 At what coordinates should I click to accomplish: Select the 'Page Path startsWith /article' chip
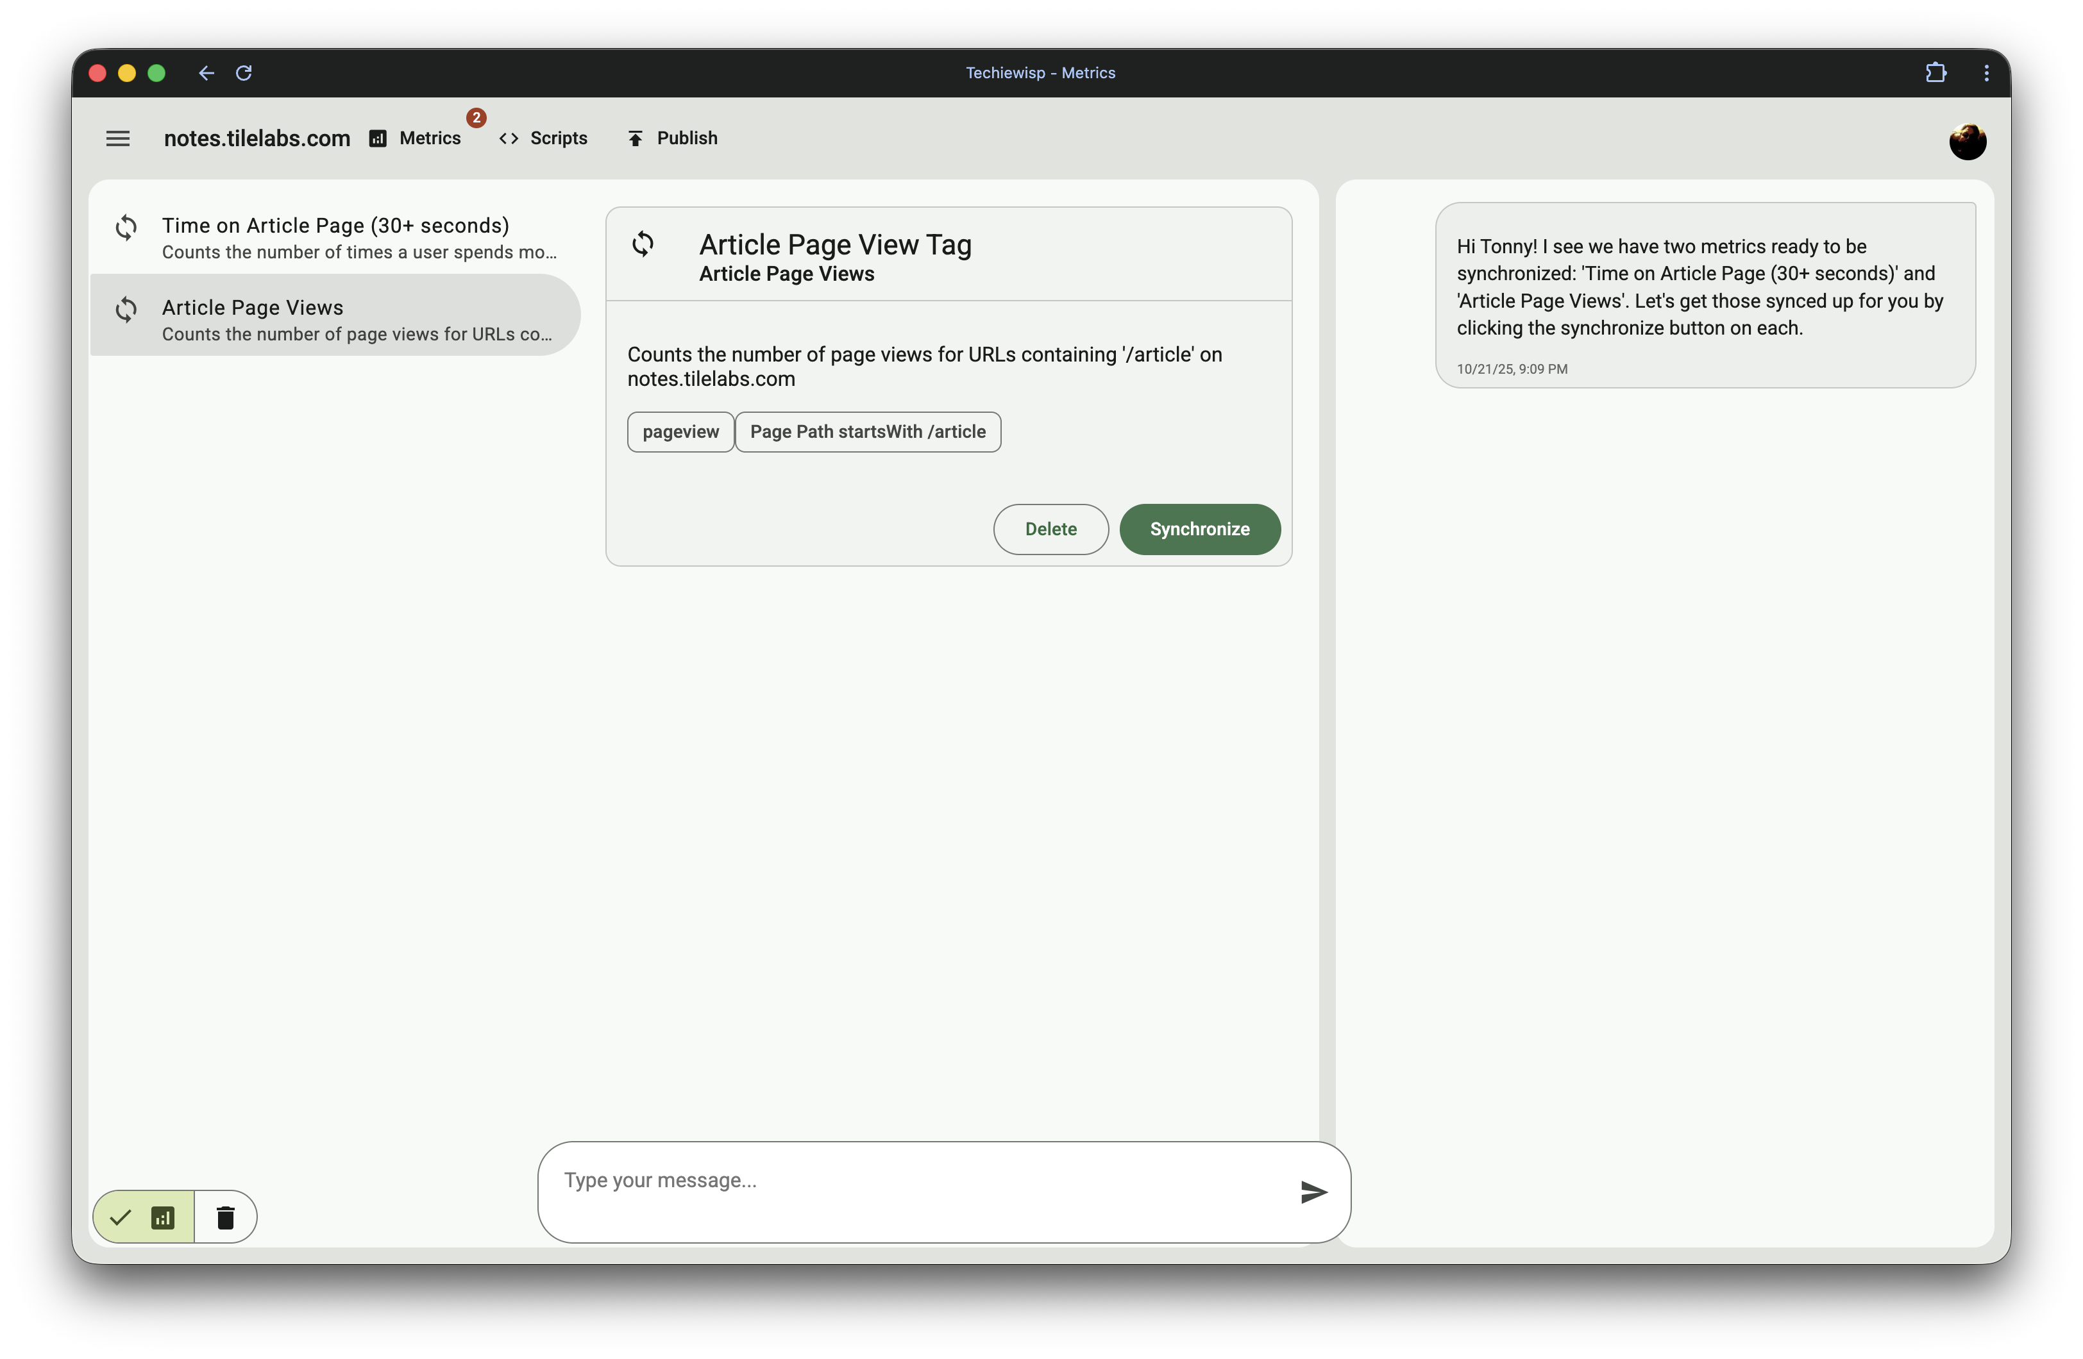pyautogui.click(x=867, y=431)
